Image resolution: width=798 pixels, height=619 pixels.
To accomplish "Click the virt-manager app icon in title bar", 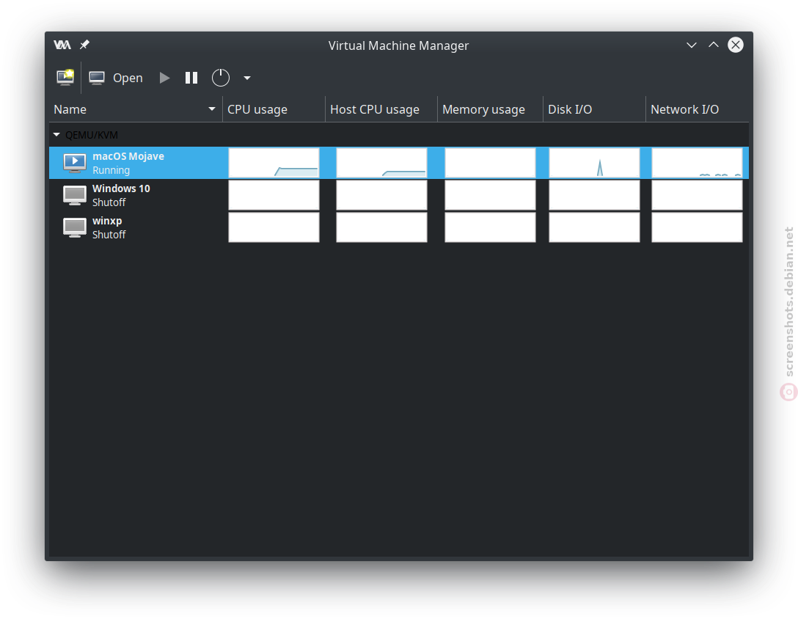I will pos(62,45).
